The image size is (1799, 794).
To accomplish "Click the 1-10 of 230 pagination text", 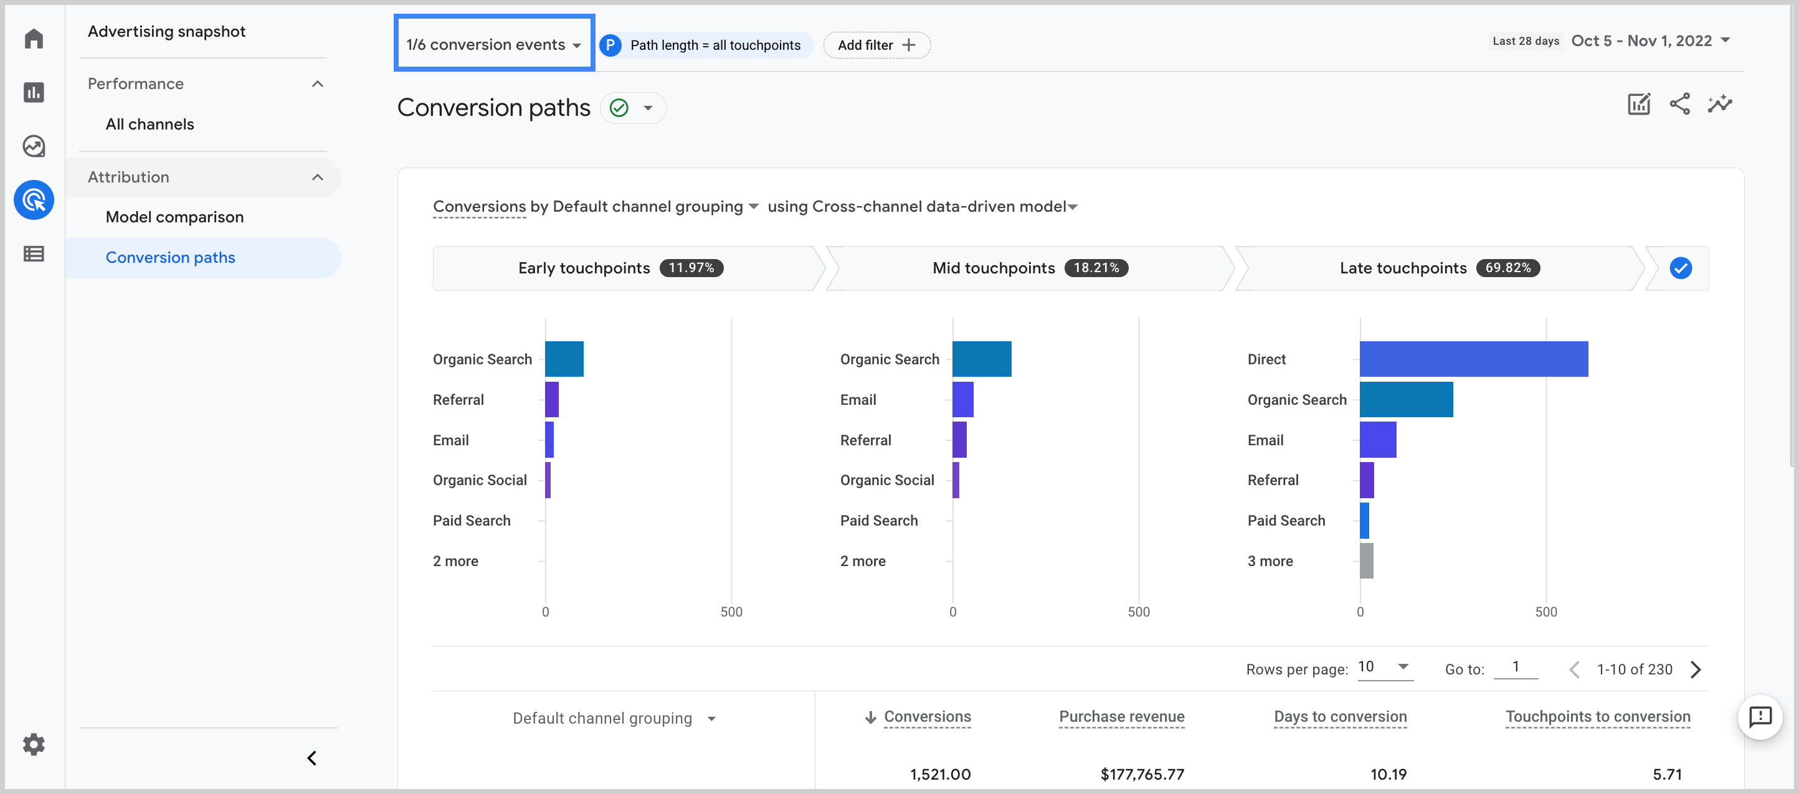I will (1635, 669).
